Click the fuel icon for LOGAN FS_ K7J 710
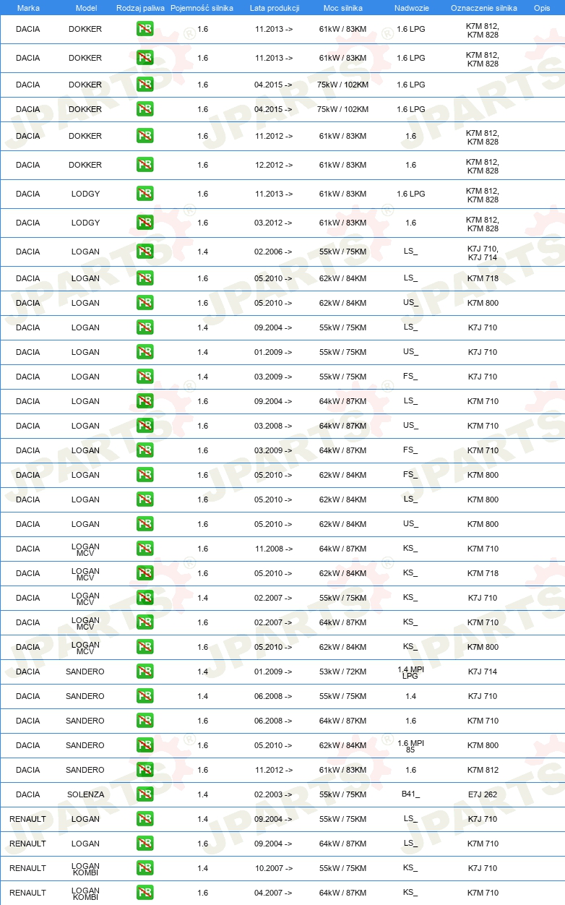565x905 pixels. (145, 377)
